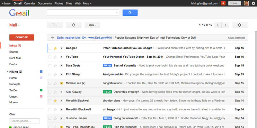Toggle importance marker on Alex Gawley email
257x128 pixels.
[x=62, y=92]
